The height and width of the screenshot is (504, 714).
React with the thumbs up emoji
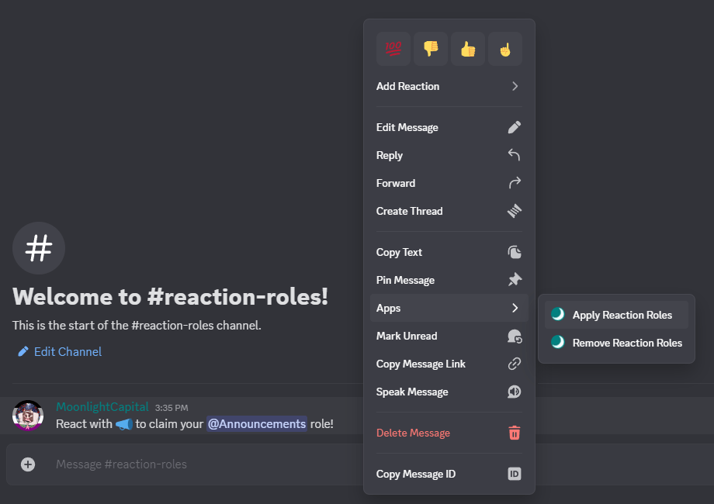(468, 49)
